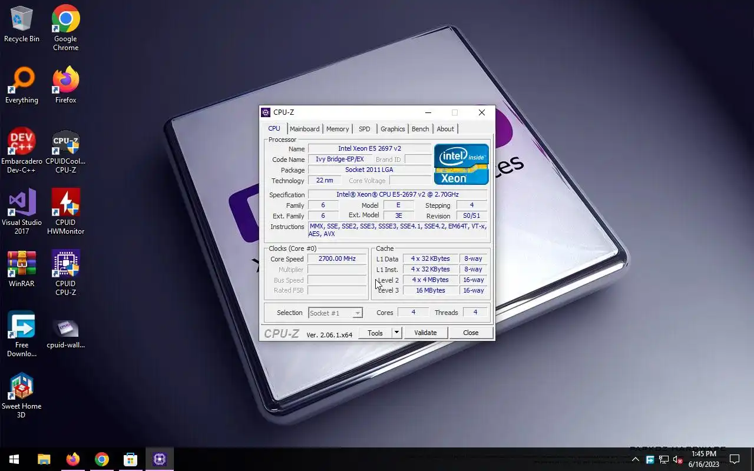Switch to the Bench tab

pyautogui.click(x=421, y=129)
